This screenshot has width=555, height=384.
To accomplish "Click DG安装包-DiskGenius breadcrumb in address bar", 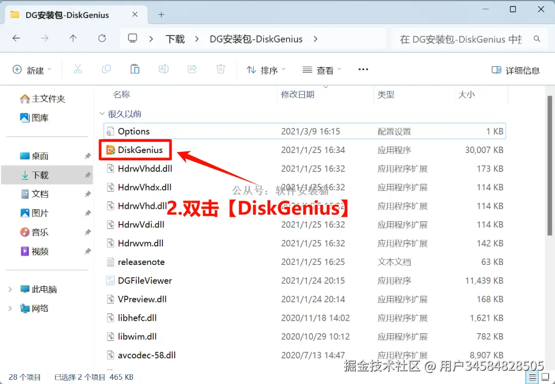I will click(x=256, y=39).
